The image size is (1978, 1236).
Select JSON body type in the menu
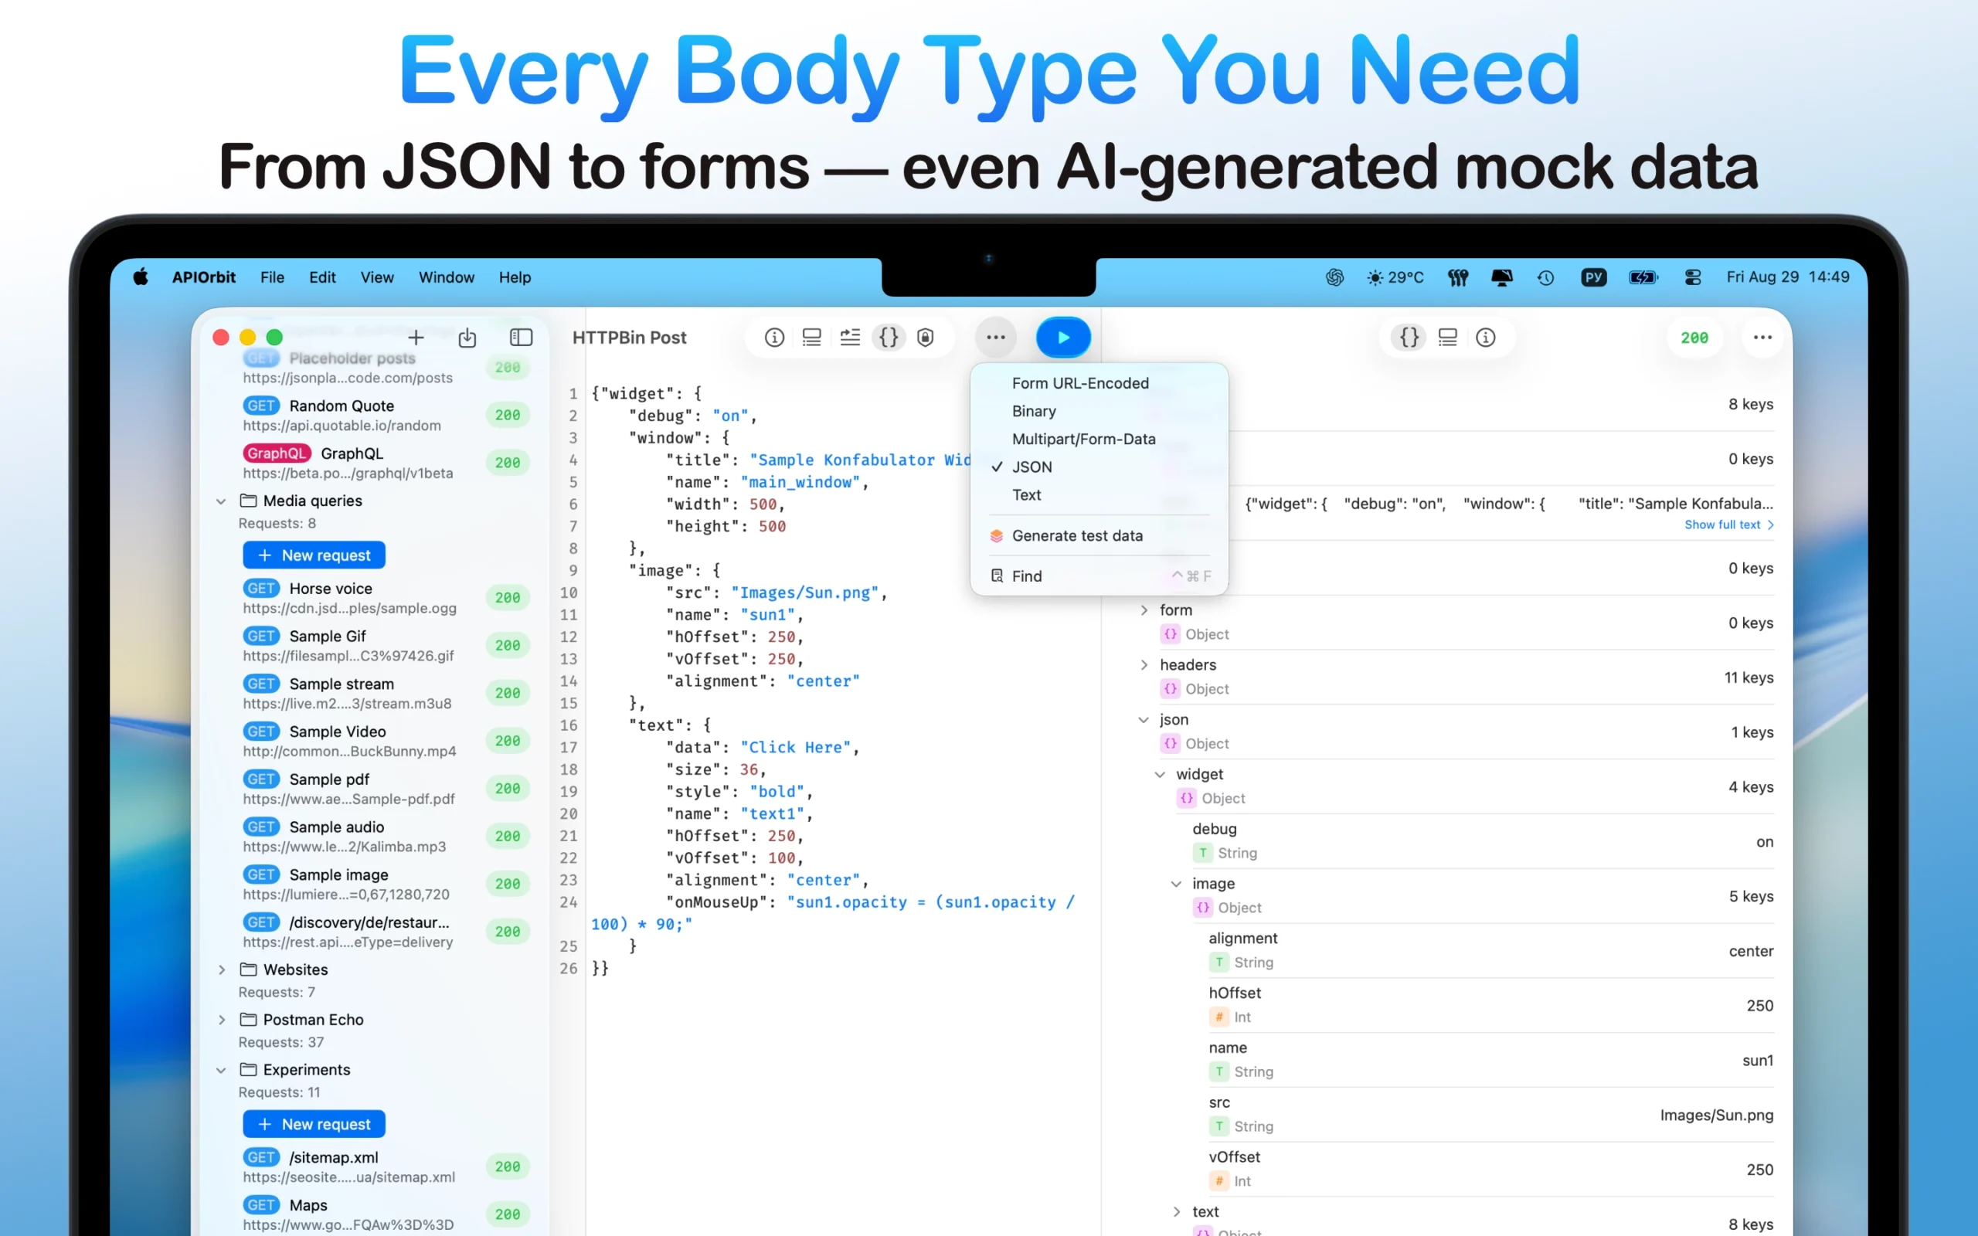tap(1031, 467)
